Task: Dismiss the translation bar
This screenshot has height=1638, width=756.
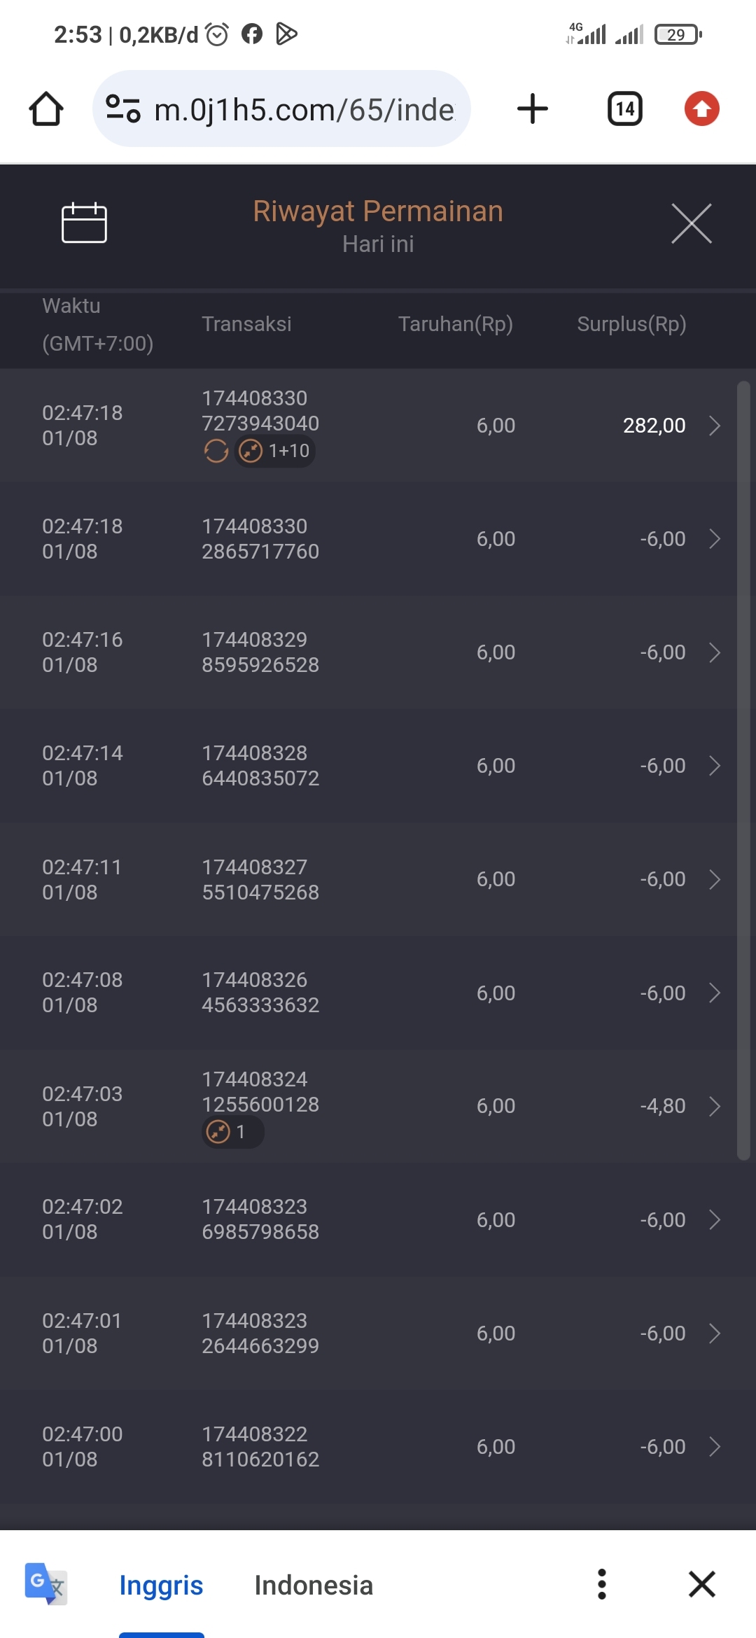Action: point(701,1584)
